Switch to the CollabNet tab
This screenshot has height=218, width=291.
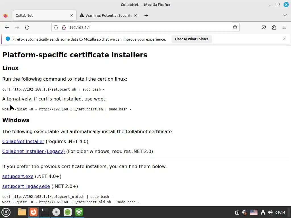[45, 15]
